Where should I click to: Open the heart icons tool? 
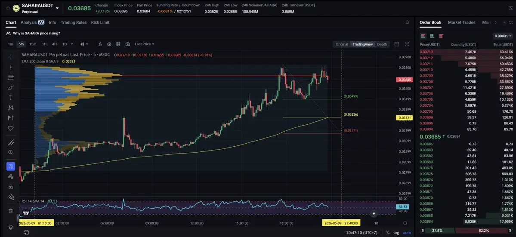pyautogui.click(x=11, y=128)
